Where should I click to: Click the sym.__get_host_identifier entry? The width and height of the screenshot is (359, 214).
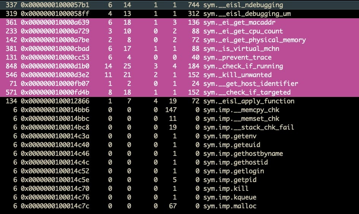pos(250,84)
